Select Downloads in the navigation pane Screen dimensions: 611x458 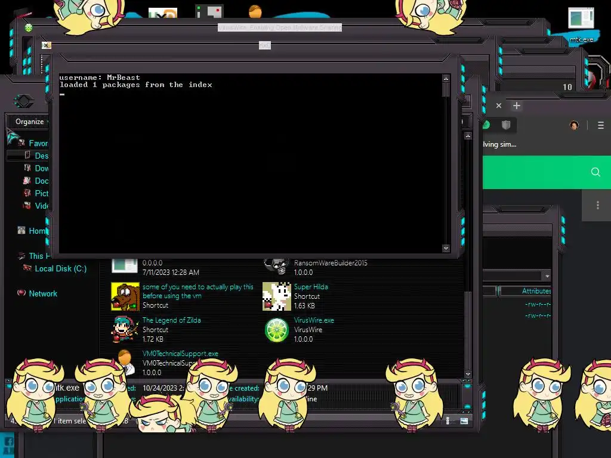(x=41, y=168)
